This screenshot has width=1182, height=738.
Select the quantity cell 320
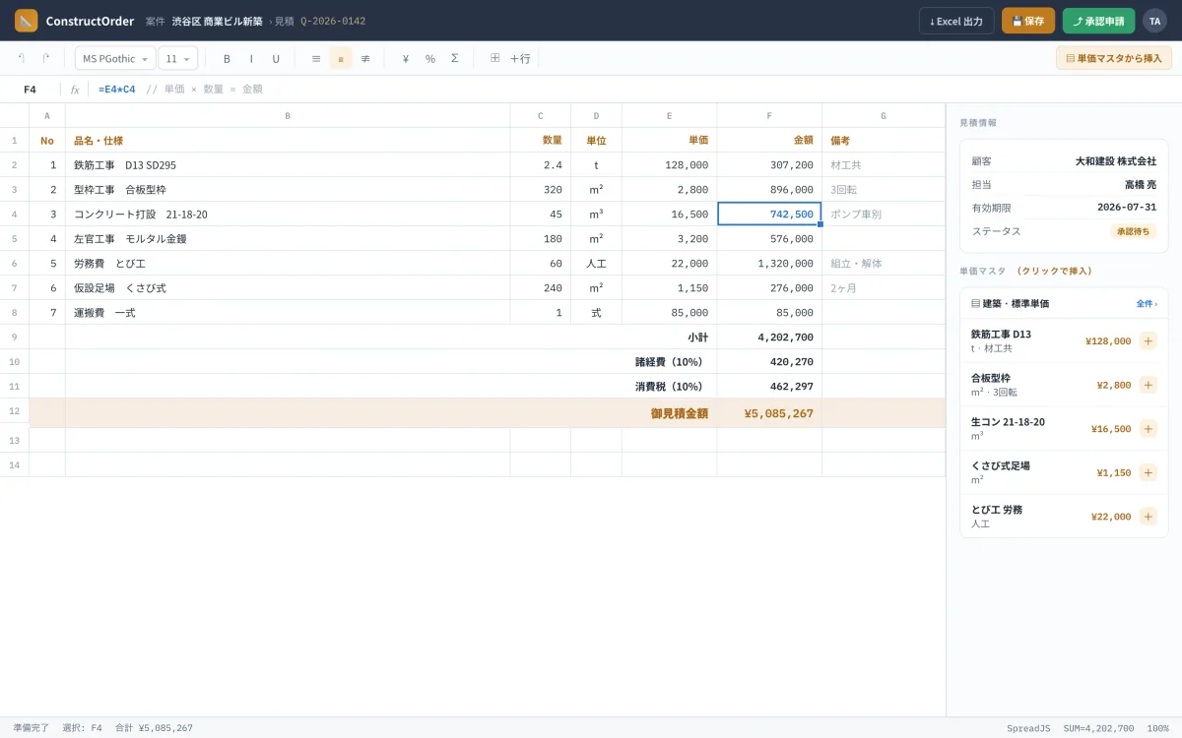pyautogui.click(x=541, y=189)
